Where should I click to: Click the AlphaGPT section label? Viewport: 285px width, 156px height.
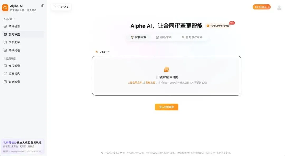click(x=9, y=19)
